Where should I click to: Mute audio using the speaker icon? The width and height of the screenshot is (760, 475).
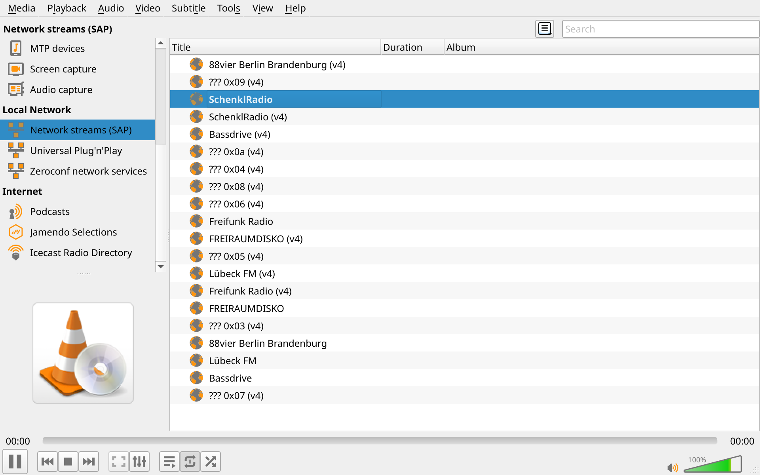672,467
